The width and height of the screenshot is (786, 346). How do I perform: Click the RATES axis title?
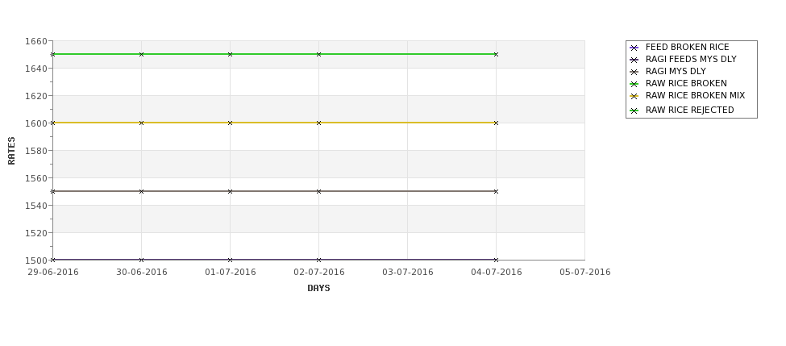coord(11,151)
